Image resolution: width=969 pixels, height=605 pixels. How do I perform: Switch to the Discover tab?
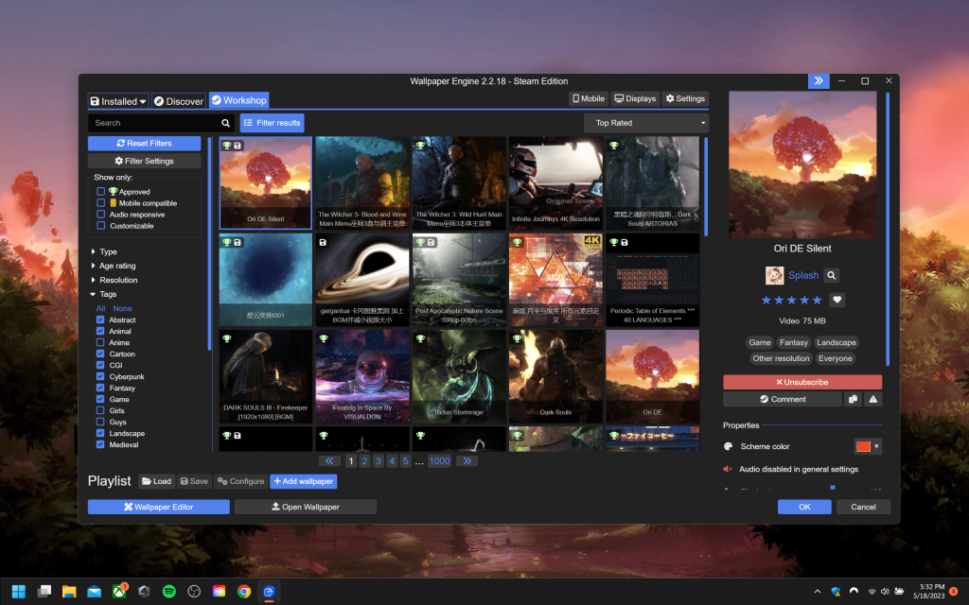tap(178, 101)
